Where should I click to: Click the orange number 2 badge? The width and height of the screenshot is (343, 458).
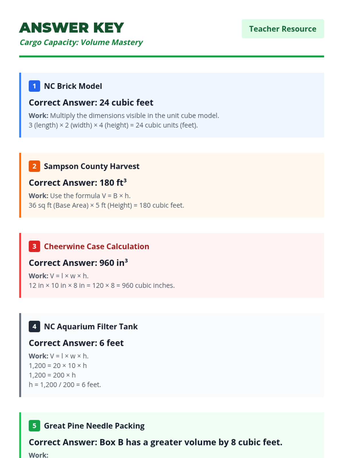pos(34,166)
